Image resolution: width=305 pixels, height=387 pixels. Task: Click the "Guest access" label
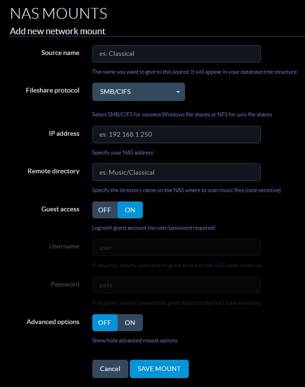click(60, 209)
